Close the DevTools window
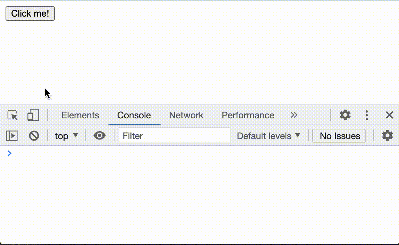The height and width of the screenshot is (245, 399). tap(389, 115)
